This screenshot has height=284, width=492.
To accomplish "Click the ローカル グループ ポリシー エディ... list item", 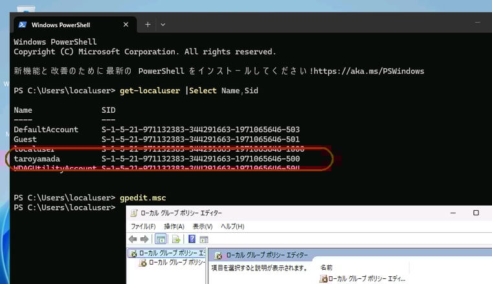I will coord(363,278).
